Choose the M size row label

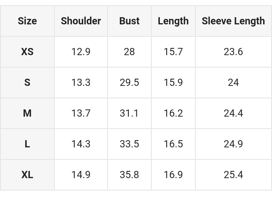tap(27, 113)
